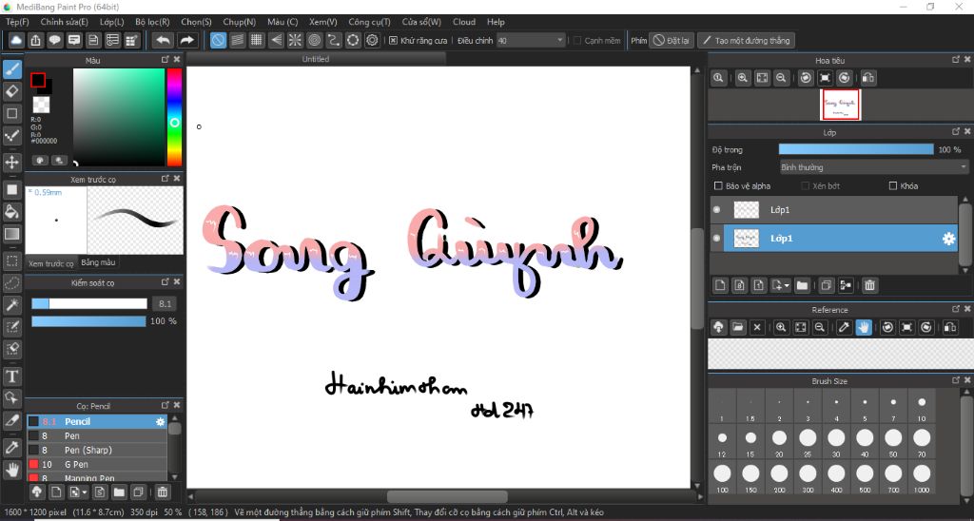Viewport: 974px width, 521px height.
Task: Select the Bucket fill tool
Action: click(x=11, y=211)
